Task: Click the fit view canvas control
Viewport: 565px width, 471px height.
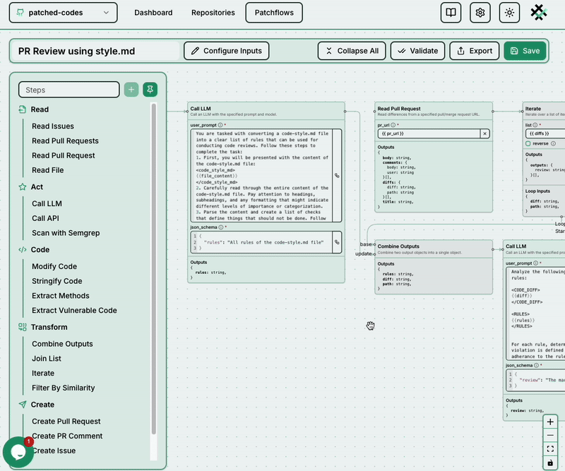Action: (550, 448)
